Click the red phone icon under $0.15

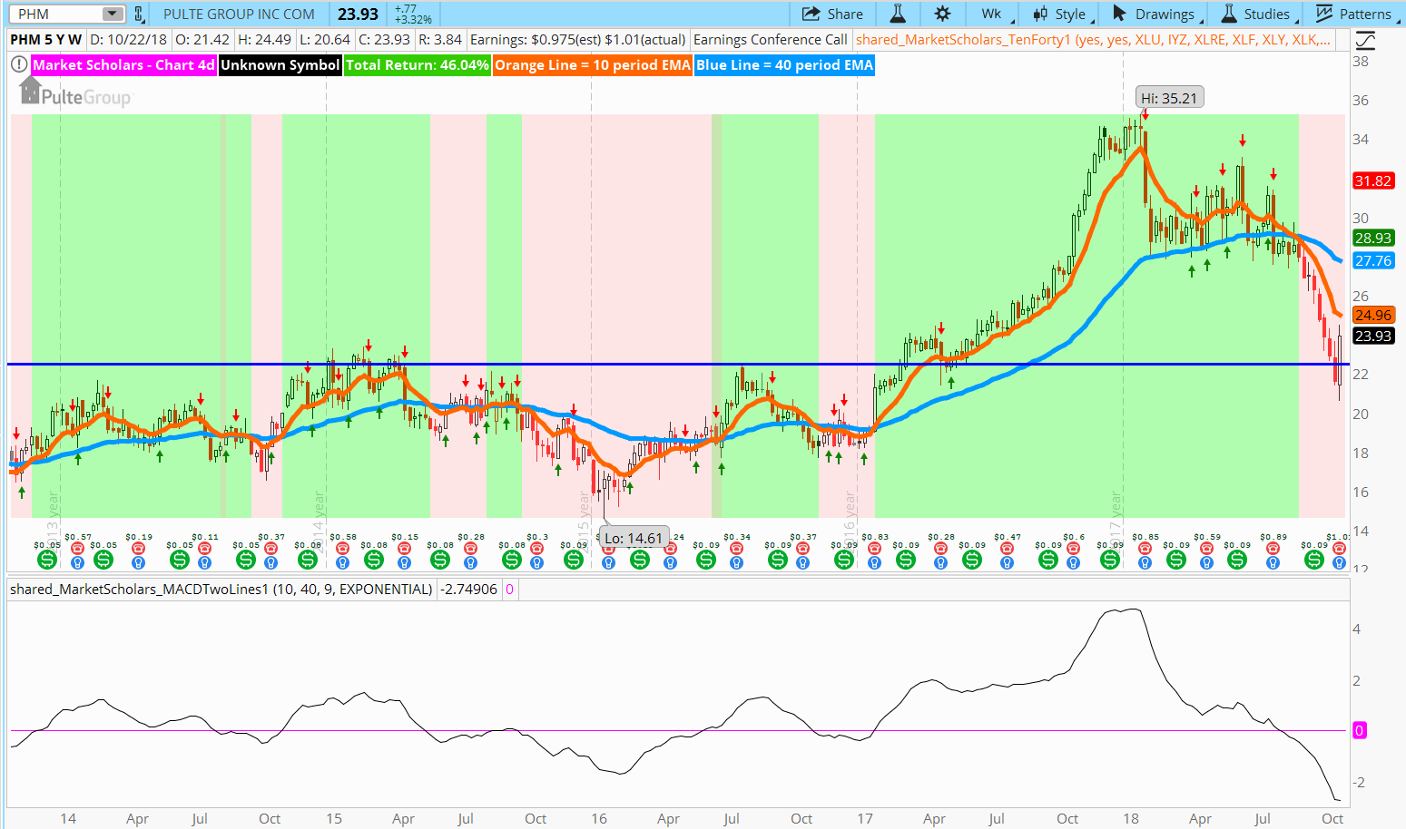tap(405, 549)
